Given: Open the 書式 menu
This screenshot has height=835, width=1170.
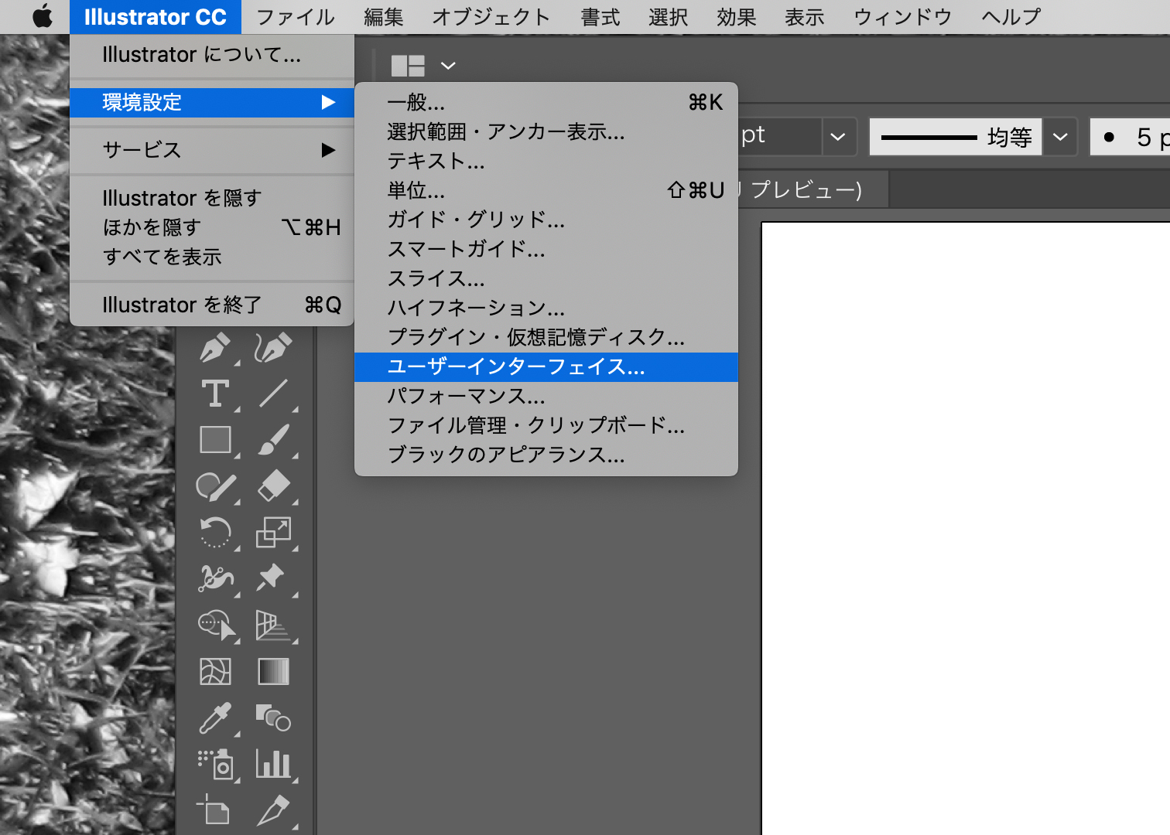Looking at the screenshot, I should point(600,17).
